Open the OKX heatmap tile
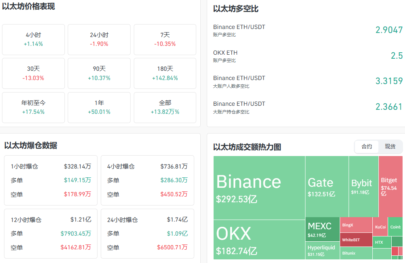 tap(259, 240)
